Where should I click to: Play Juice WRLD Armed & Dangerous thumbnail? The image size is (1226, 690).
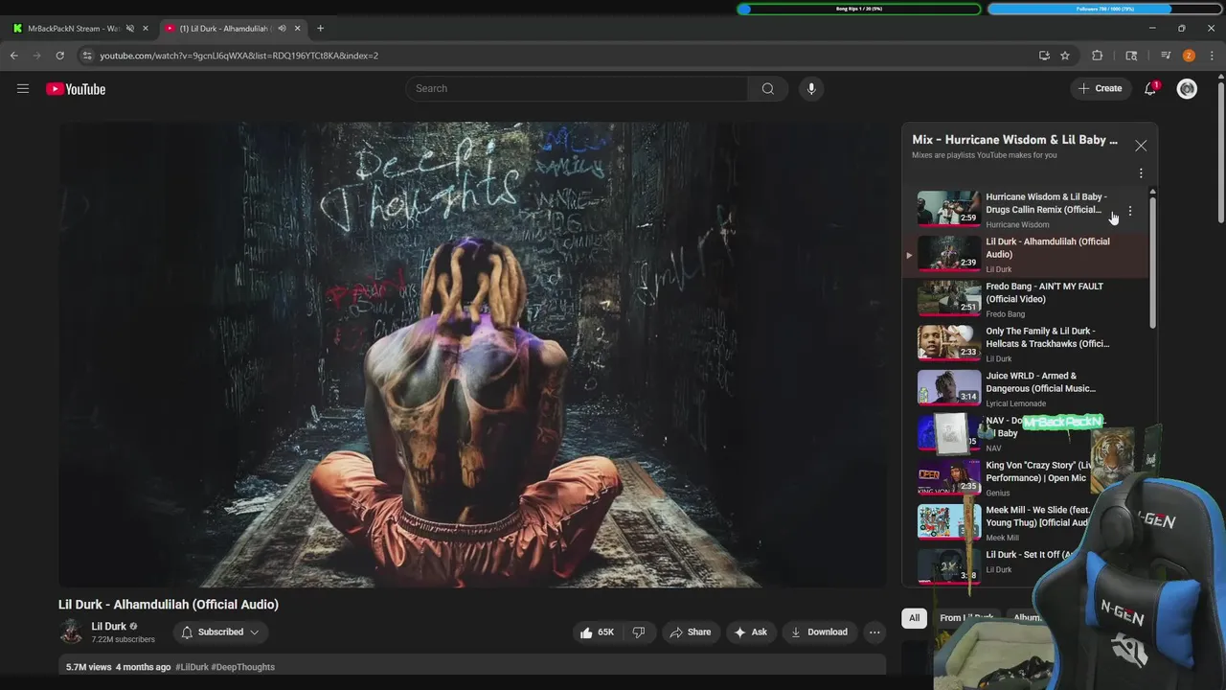948,388
